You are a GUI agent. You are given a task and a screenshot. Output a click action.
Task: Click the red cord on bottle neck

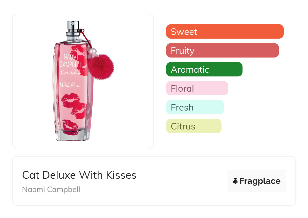tap(85, 38)
